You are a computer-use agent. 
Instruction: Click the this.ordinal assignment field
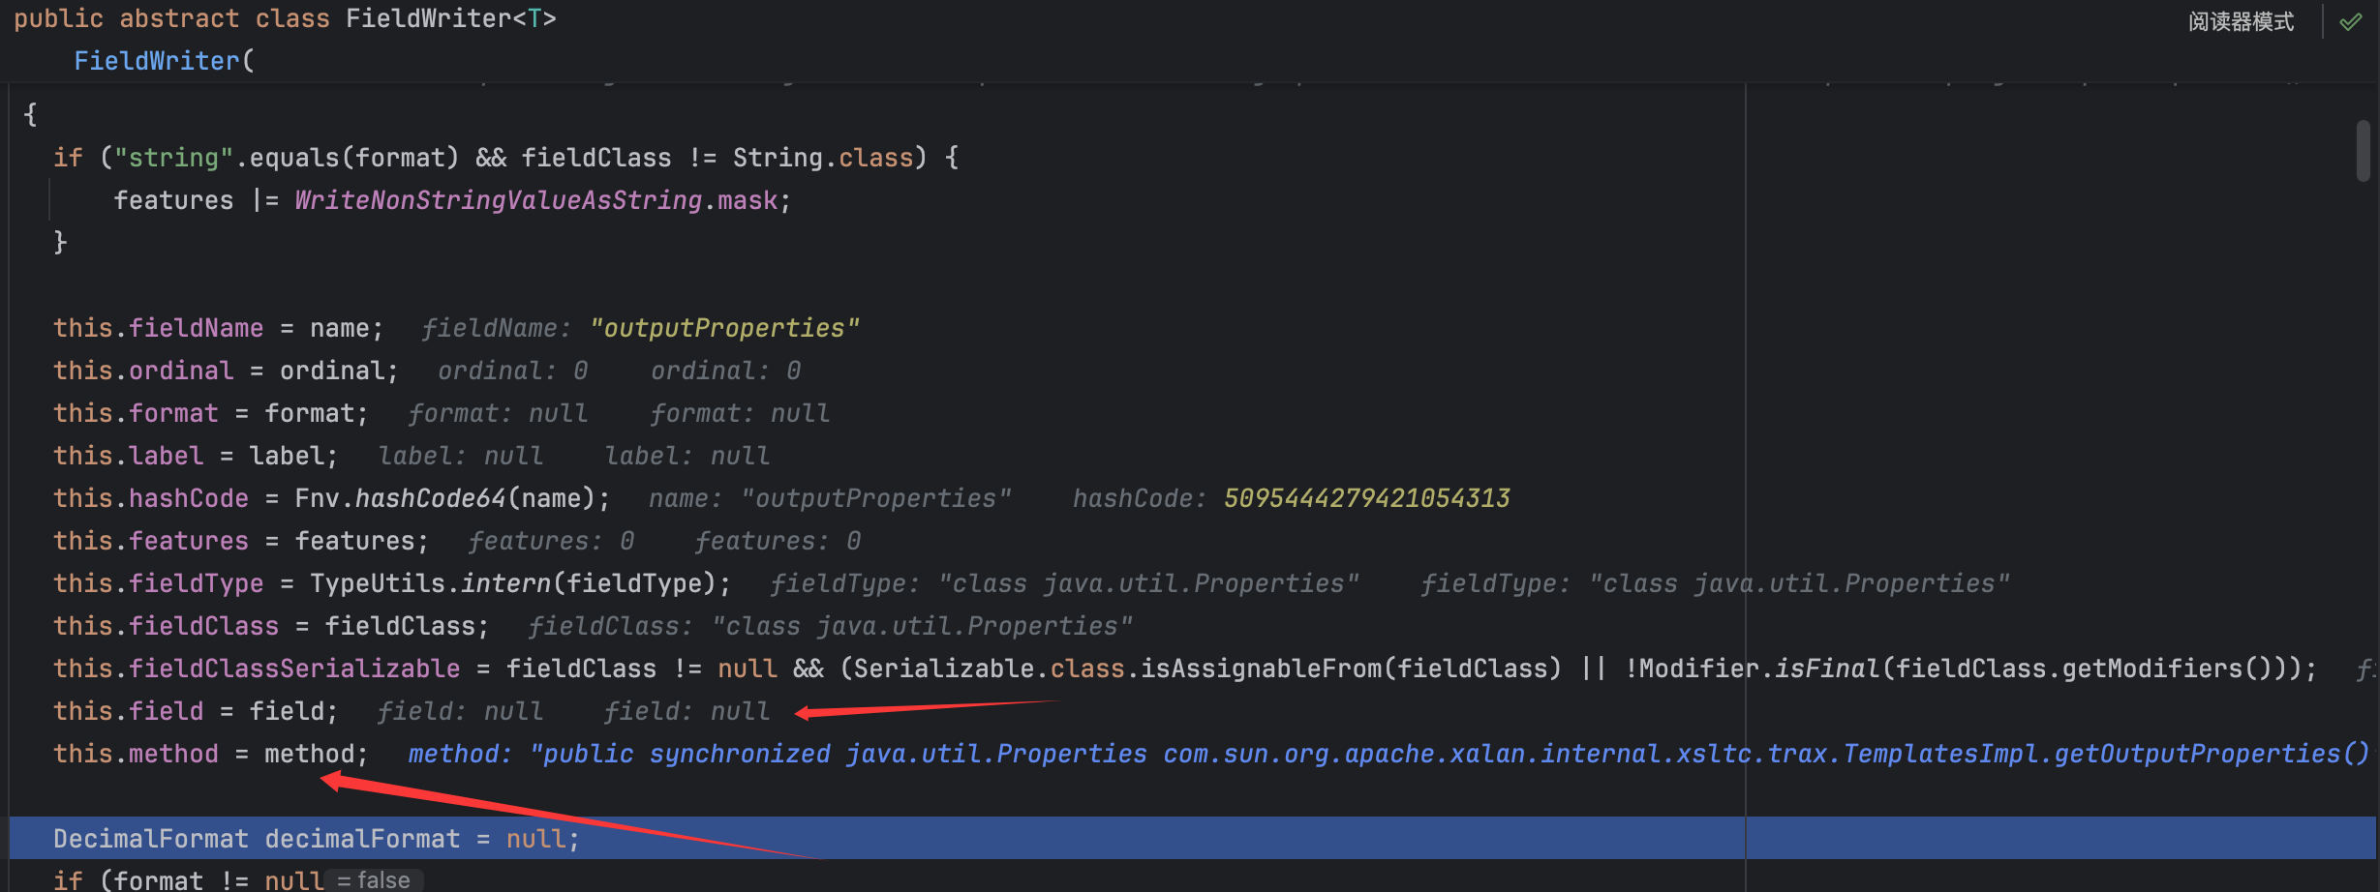[x=181, y=371]
